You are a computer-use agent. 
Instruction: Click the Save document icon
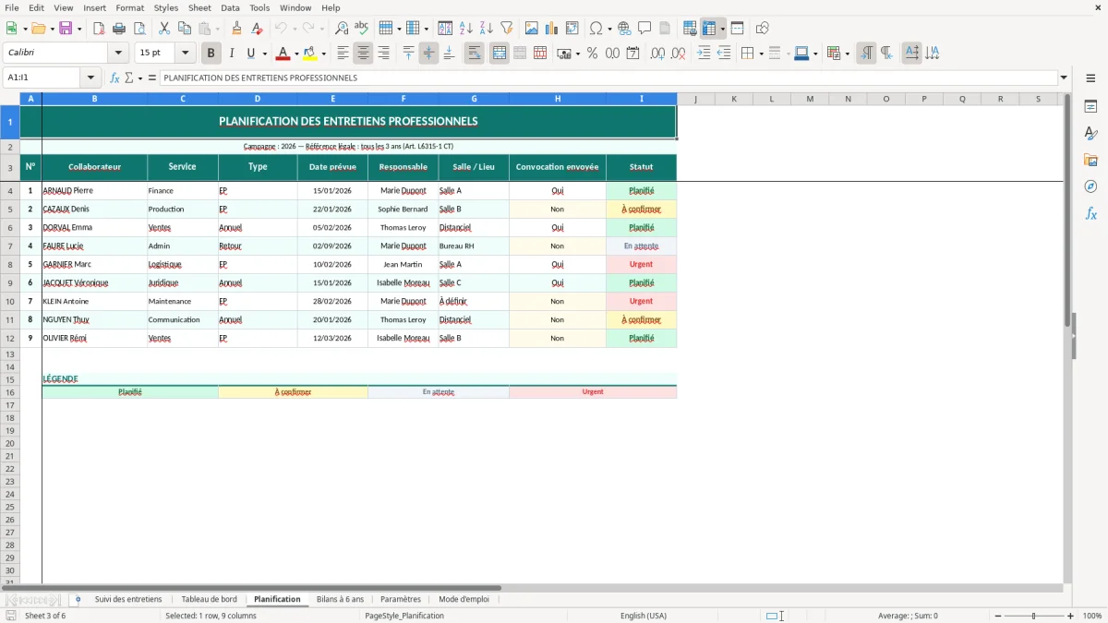(x=66, y=29)
